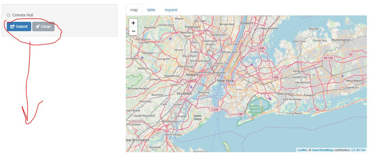Click the Bayonne label on map
The height and width of the screenshot is (168, 371).
(x=203, y=92)
